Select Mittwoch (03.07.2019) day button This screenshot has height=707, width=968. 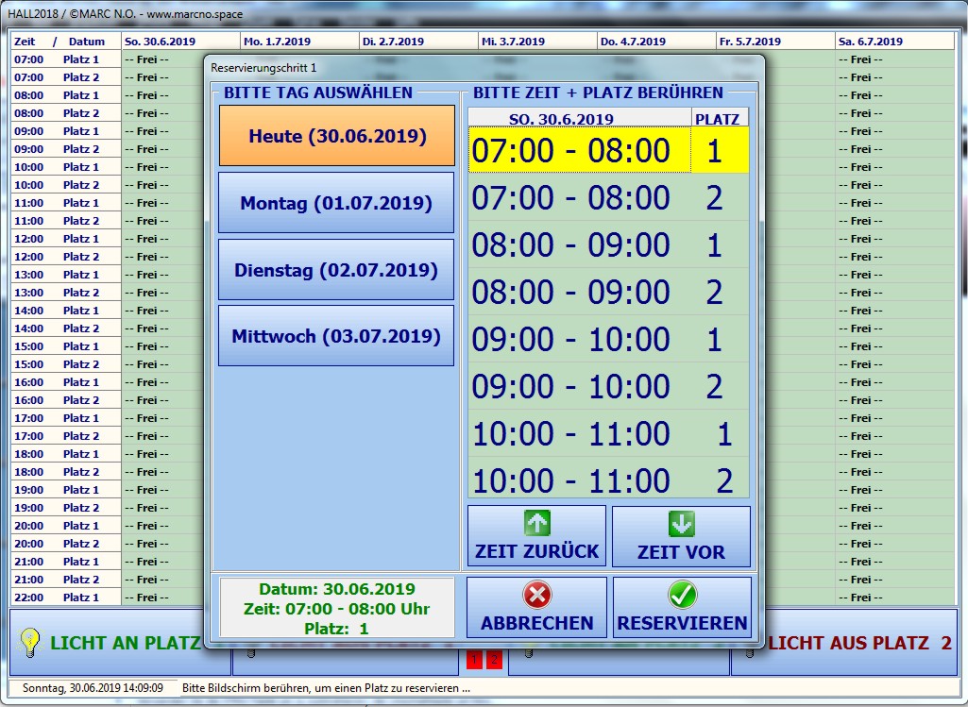pyautogui.click(x=336, y=336)
